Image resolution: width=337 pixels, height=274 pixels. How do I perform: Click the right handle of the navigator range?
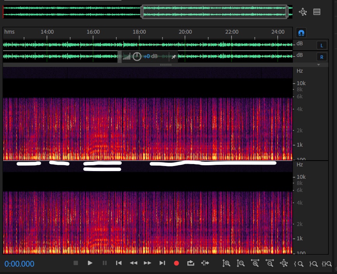coord(287,11)
